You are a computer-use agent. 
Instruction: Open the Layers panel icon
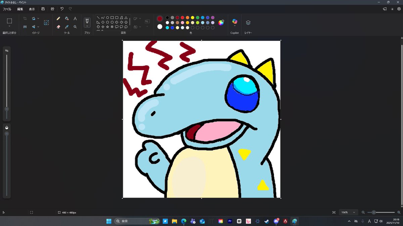[x=248, y=22]
